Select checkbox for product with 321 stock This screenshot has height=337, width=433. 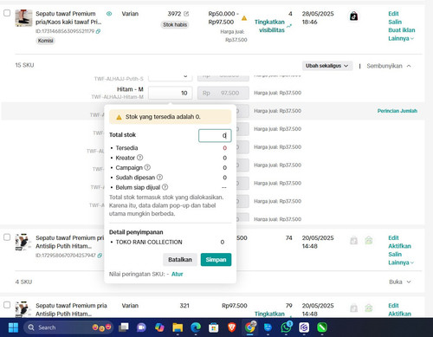tap(7, 305)
